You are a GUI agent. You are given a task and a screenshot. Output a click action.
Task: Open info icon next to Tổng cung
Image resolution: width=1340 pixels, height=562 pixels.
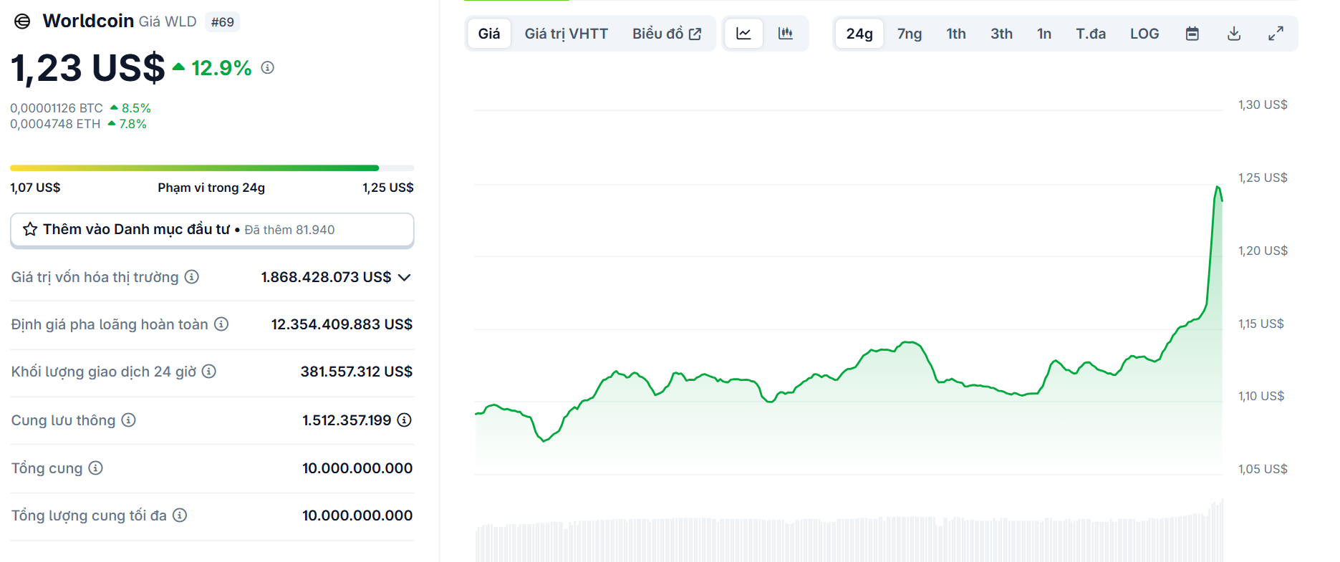(x=96, y=468)
